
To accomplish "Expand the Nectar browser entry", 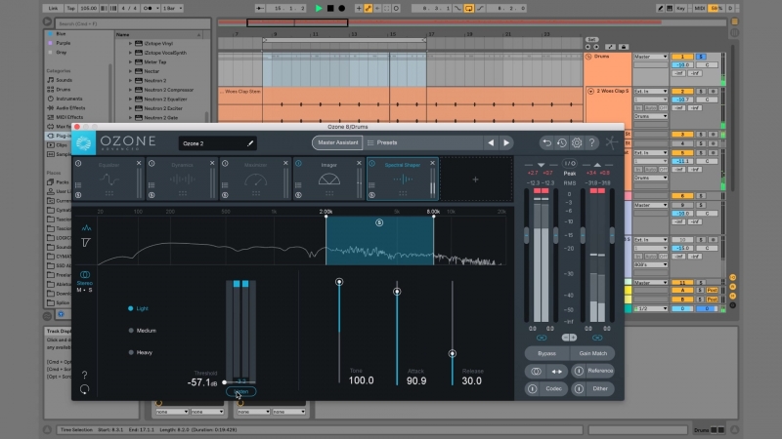I will coord(131,71).
